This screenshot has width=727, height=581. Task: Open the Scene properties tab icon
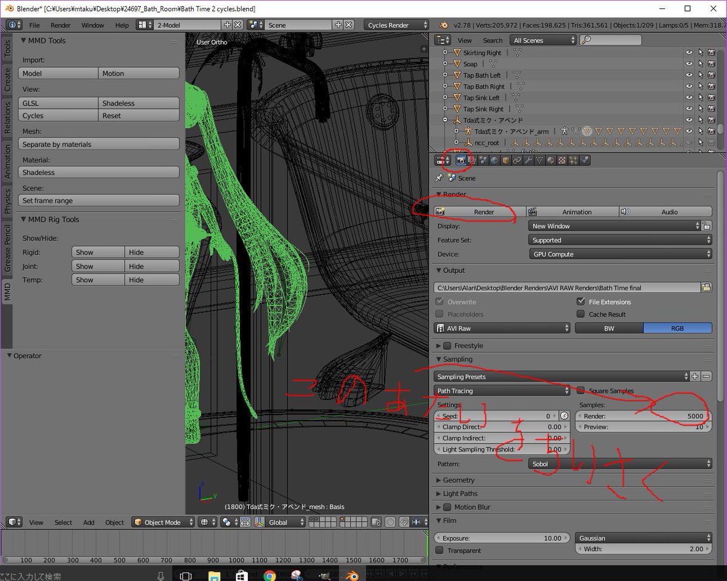[483, 160]
